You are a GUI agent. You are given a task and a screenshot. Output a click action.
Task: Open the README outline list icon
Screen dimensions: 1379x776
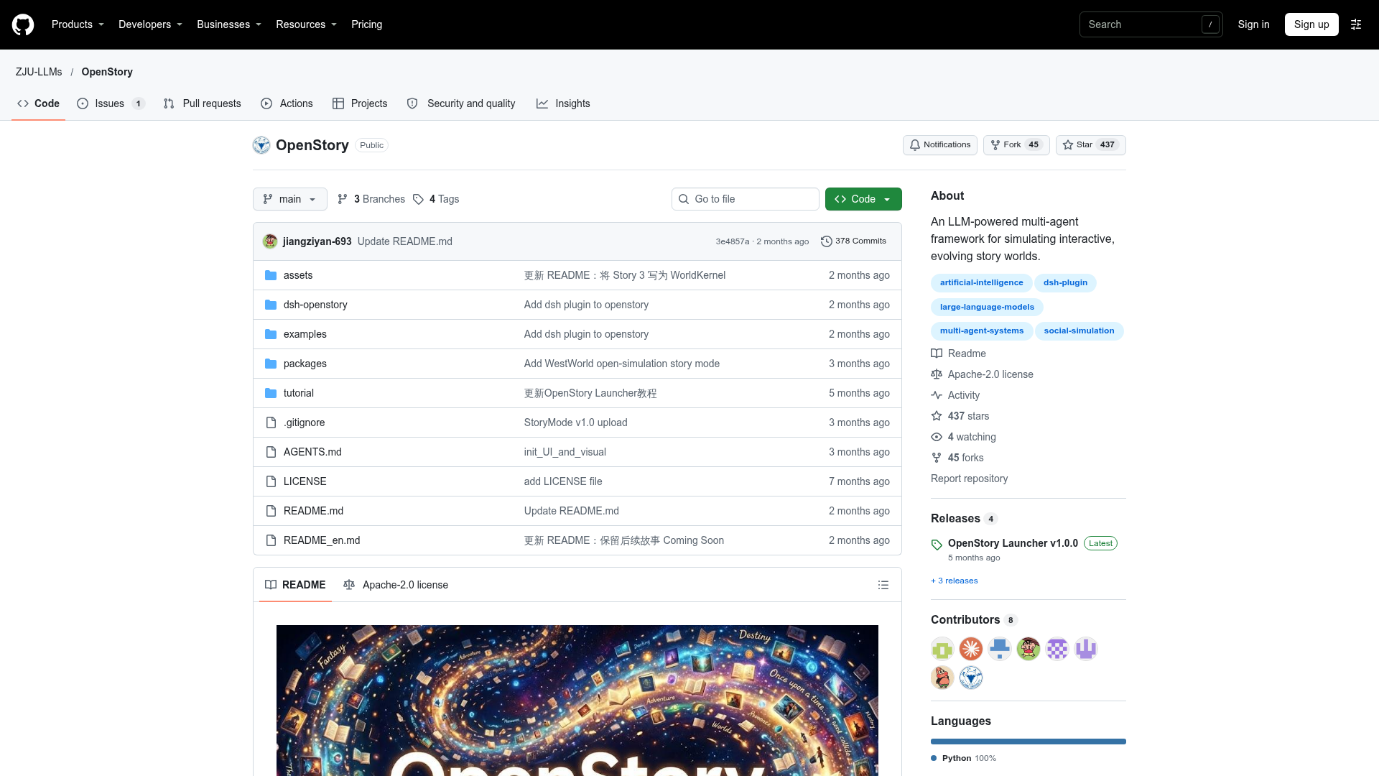tap(883, 585)
